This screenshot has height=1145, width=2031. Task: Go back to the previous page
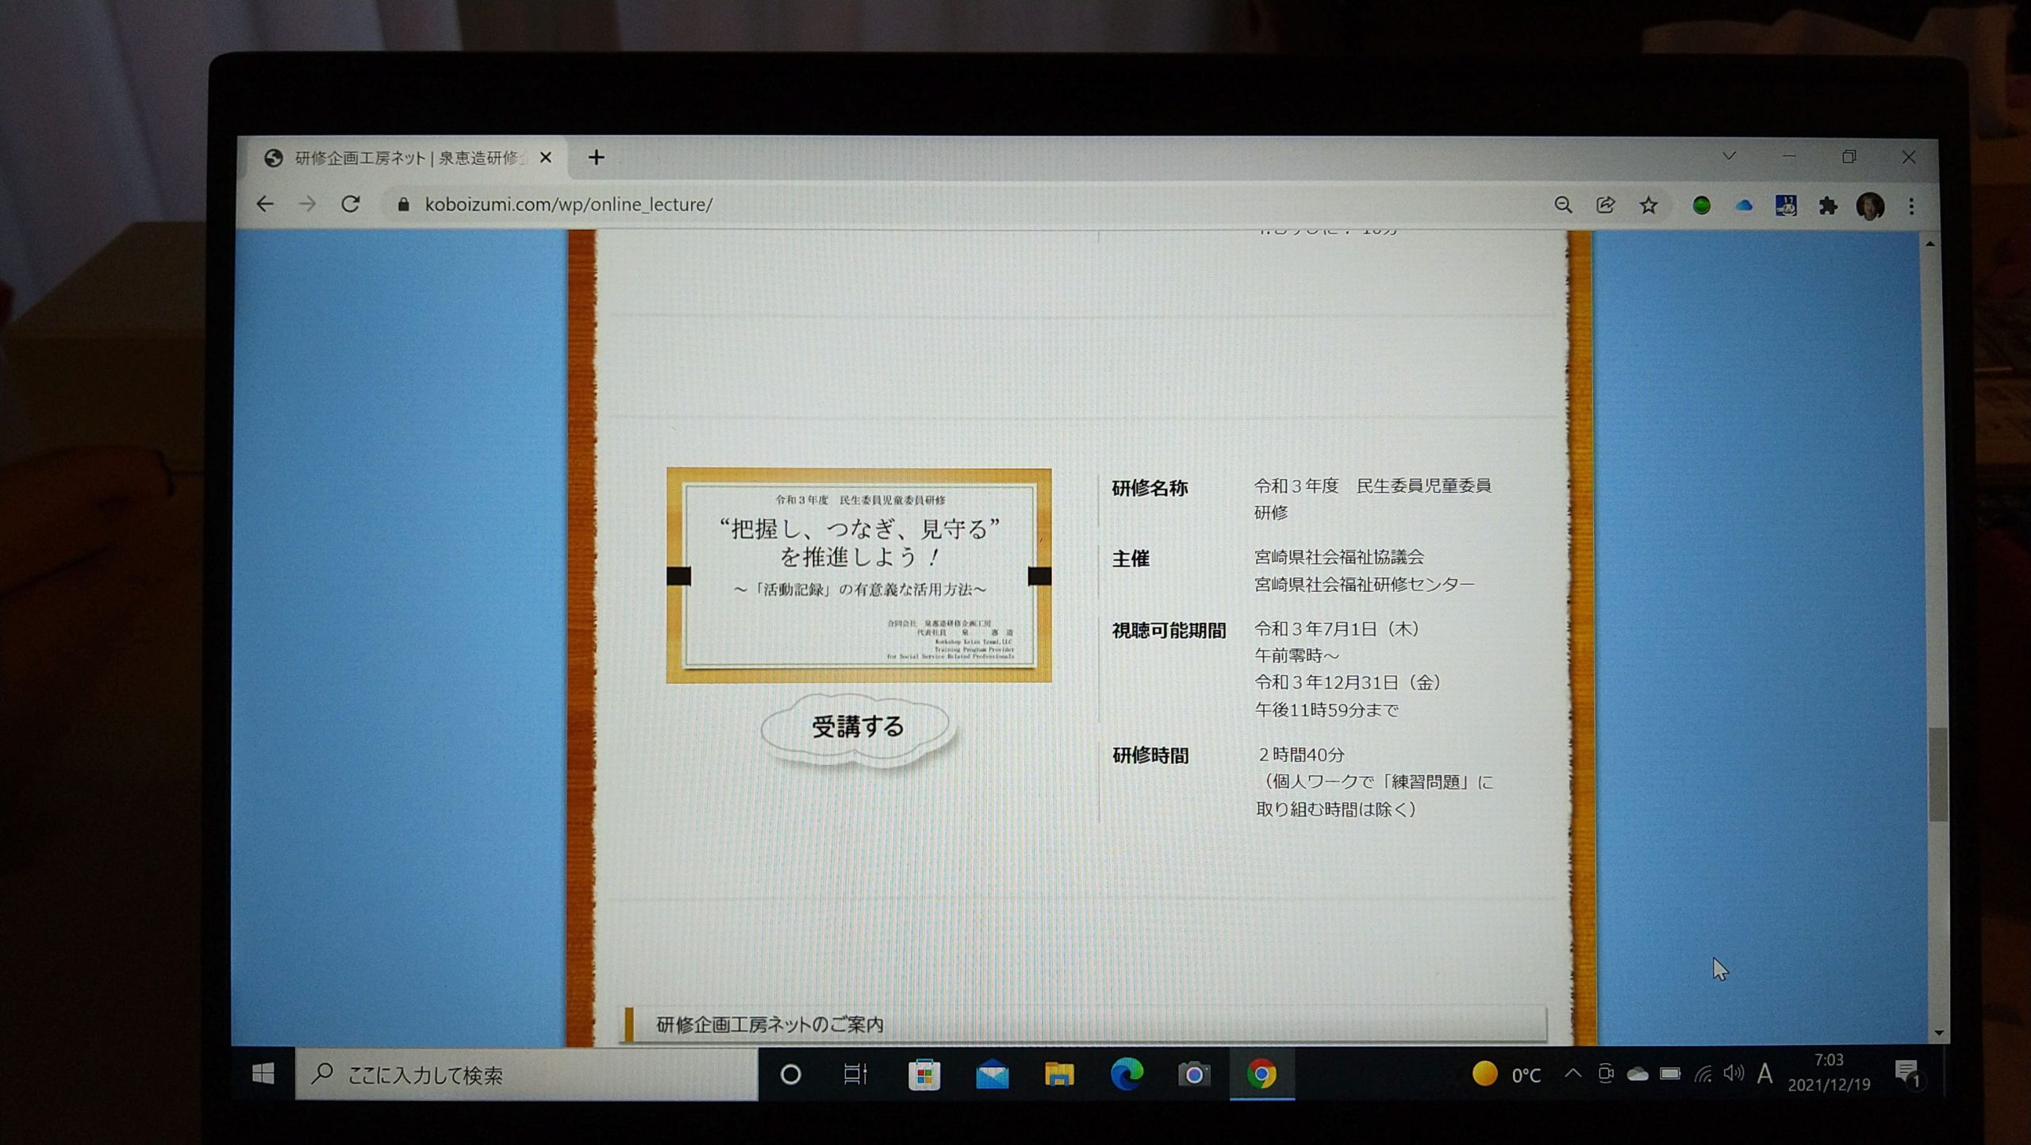[265, 204]
